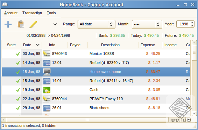Open the Tools menu
The width and height of the screenshot is (198, 130).
point(51,13)
